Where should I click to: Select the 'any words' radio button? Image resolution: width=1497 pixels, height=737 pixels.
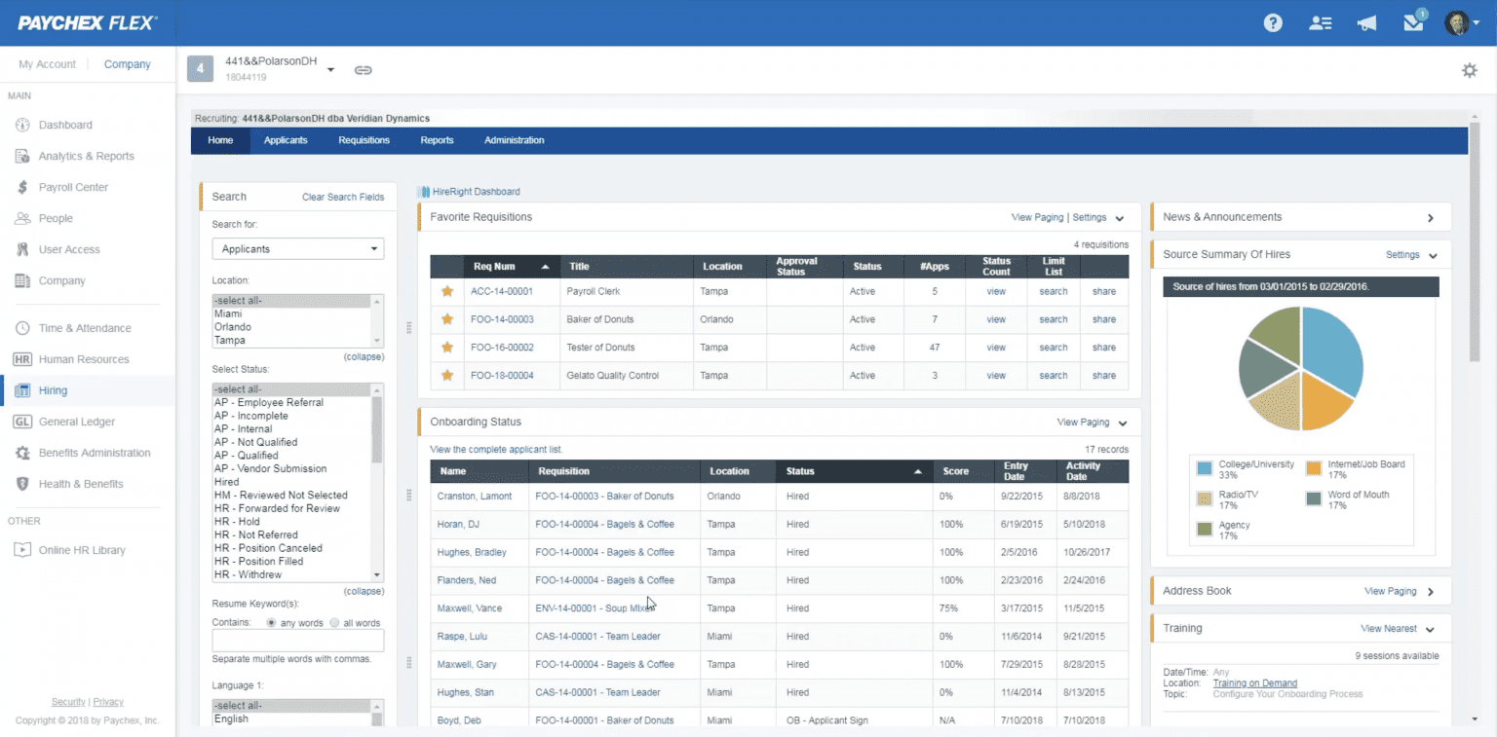(272, 623)
